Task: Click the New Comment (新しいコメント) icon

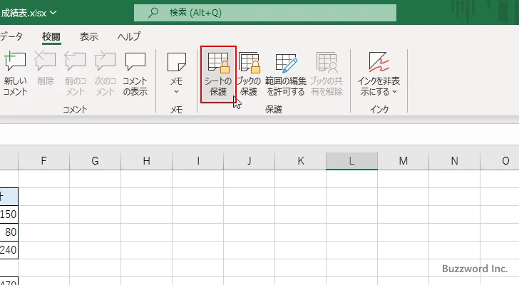Action: pos(15,73)
